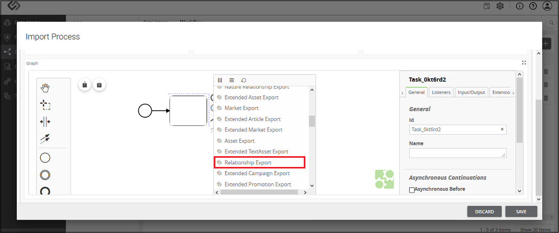
Task: Click the upload (arrow up) round button
Action: [84, 85]
